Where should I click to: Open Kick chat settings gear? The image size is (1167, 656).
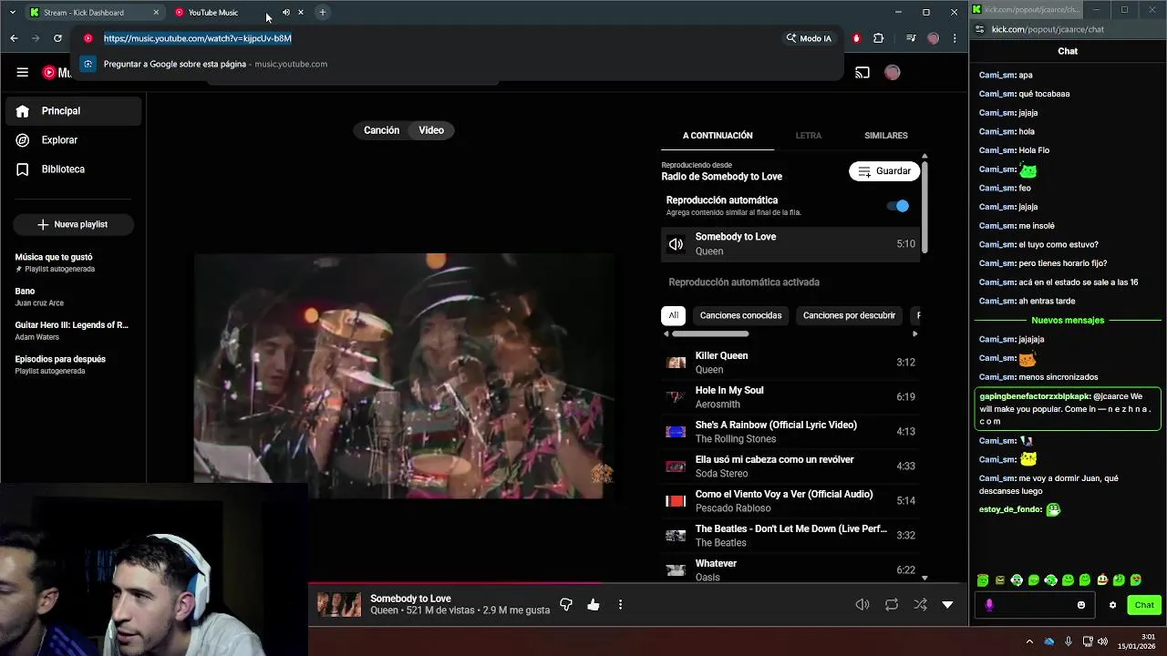1112,605
